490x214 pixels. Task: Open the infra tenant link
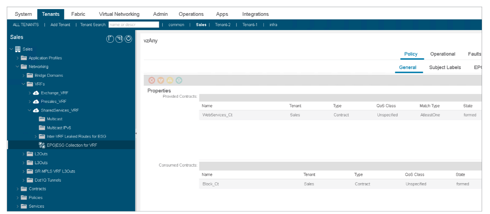coord(273,25)
